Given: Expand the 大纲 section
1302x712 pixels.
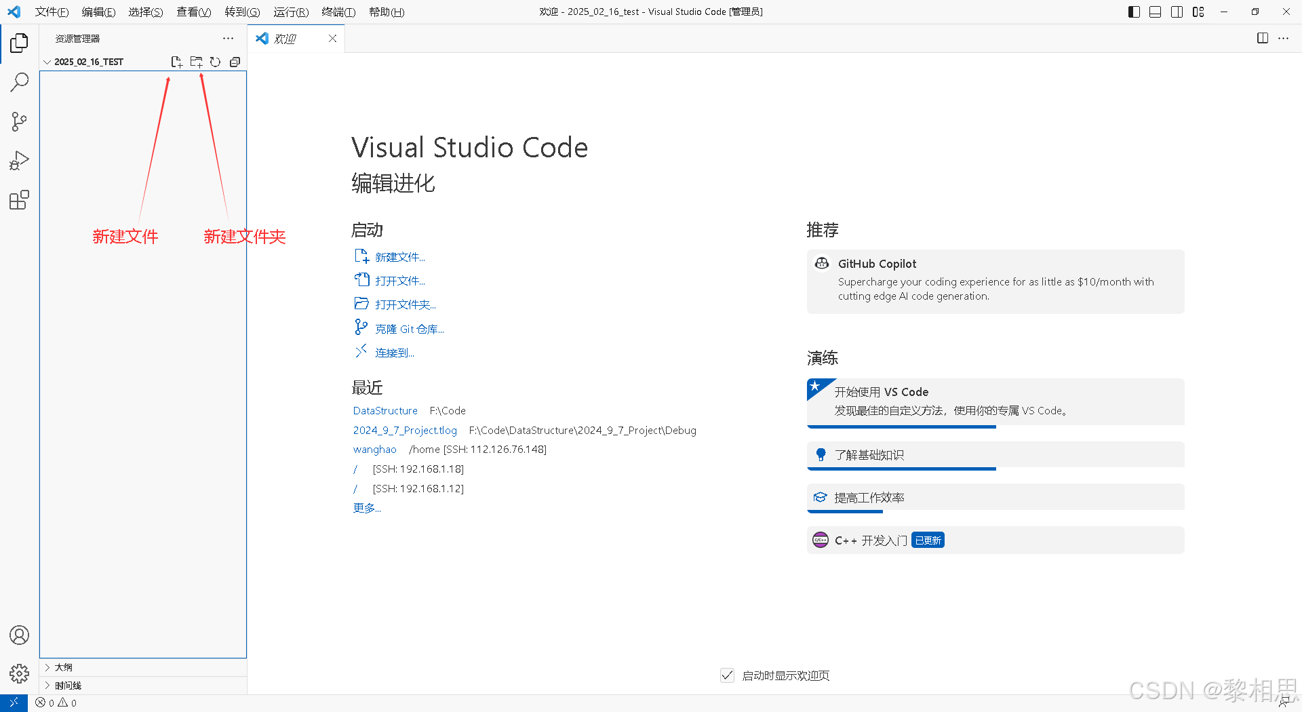Looking at the screenshot, I should [143, 667].
